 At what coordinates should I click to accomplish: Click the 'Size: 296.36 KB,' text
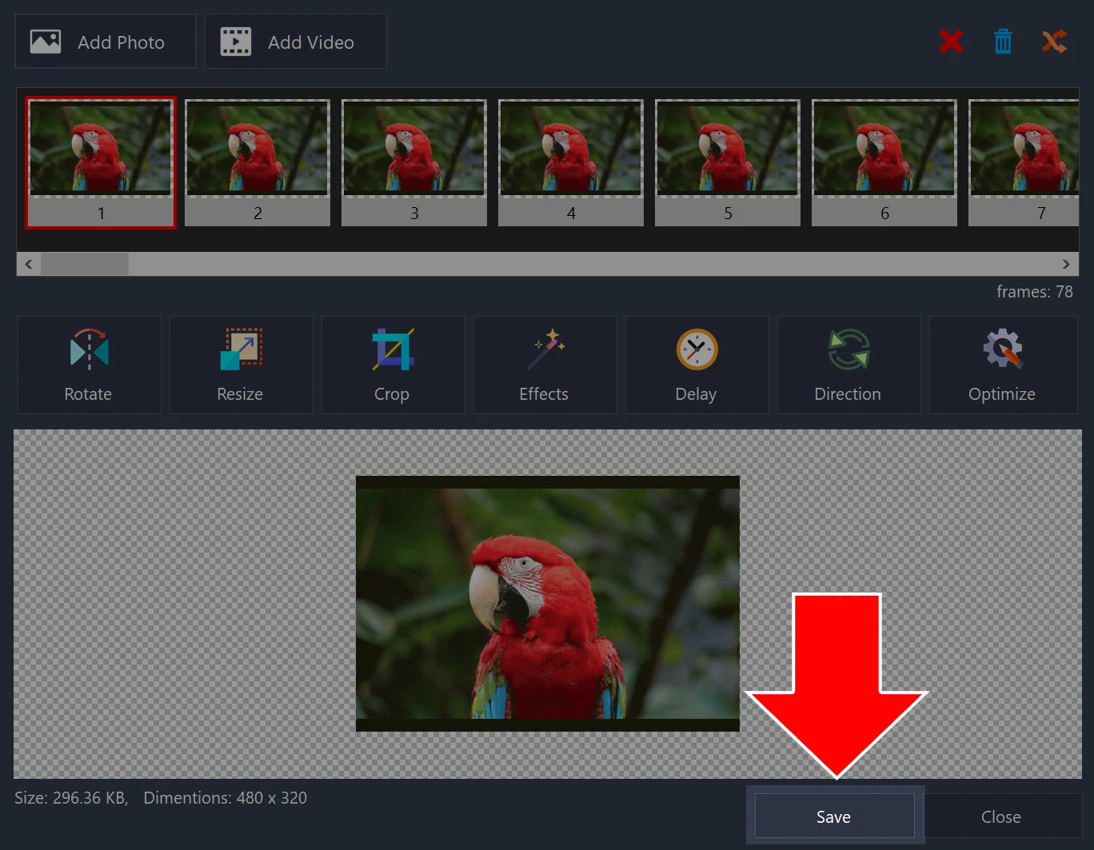71,798
